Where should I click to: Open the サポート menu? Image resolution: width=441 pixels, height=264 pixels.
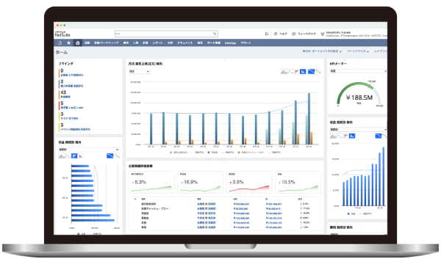tap(245, 43)
